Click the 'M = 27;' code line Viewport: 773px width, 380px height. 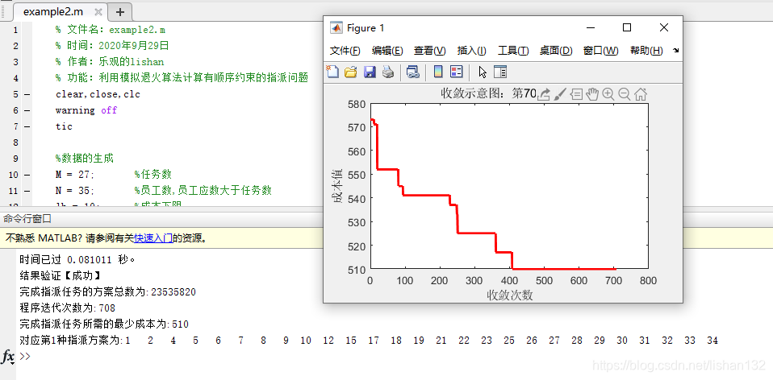pyautogui.click(x=74, y=175)
